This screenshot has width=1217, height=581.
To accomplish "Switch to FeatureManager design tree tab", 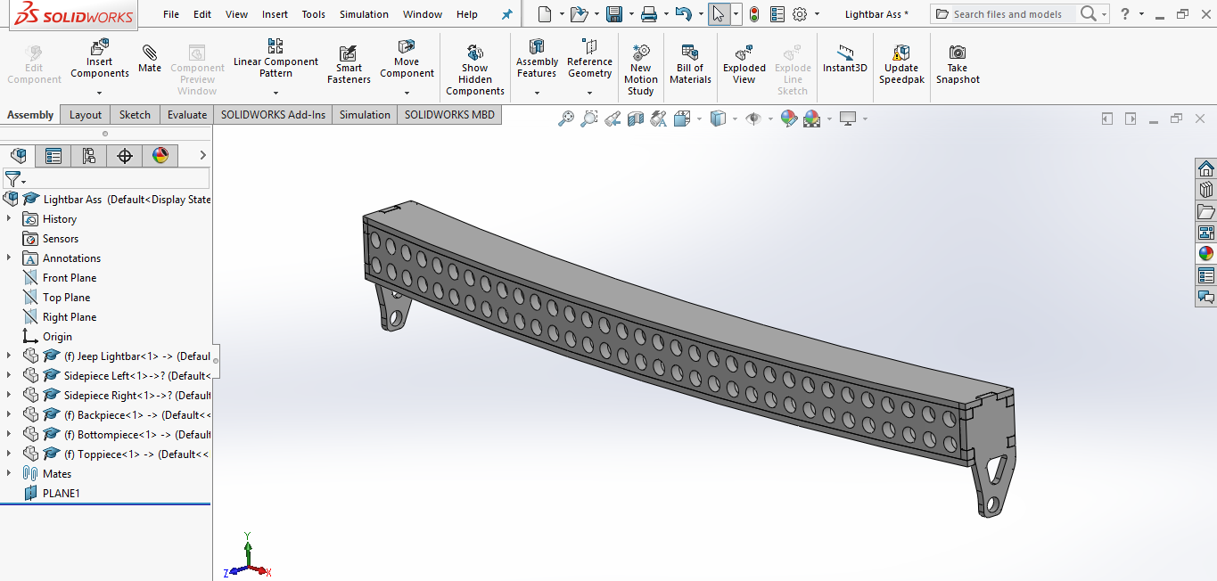I will pyautogui.click(x=18, y=156).
